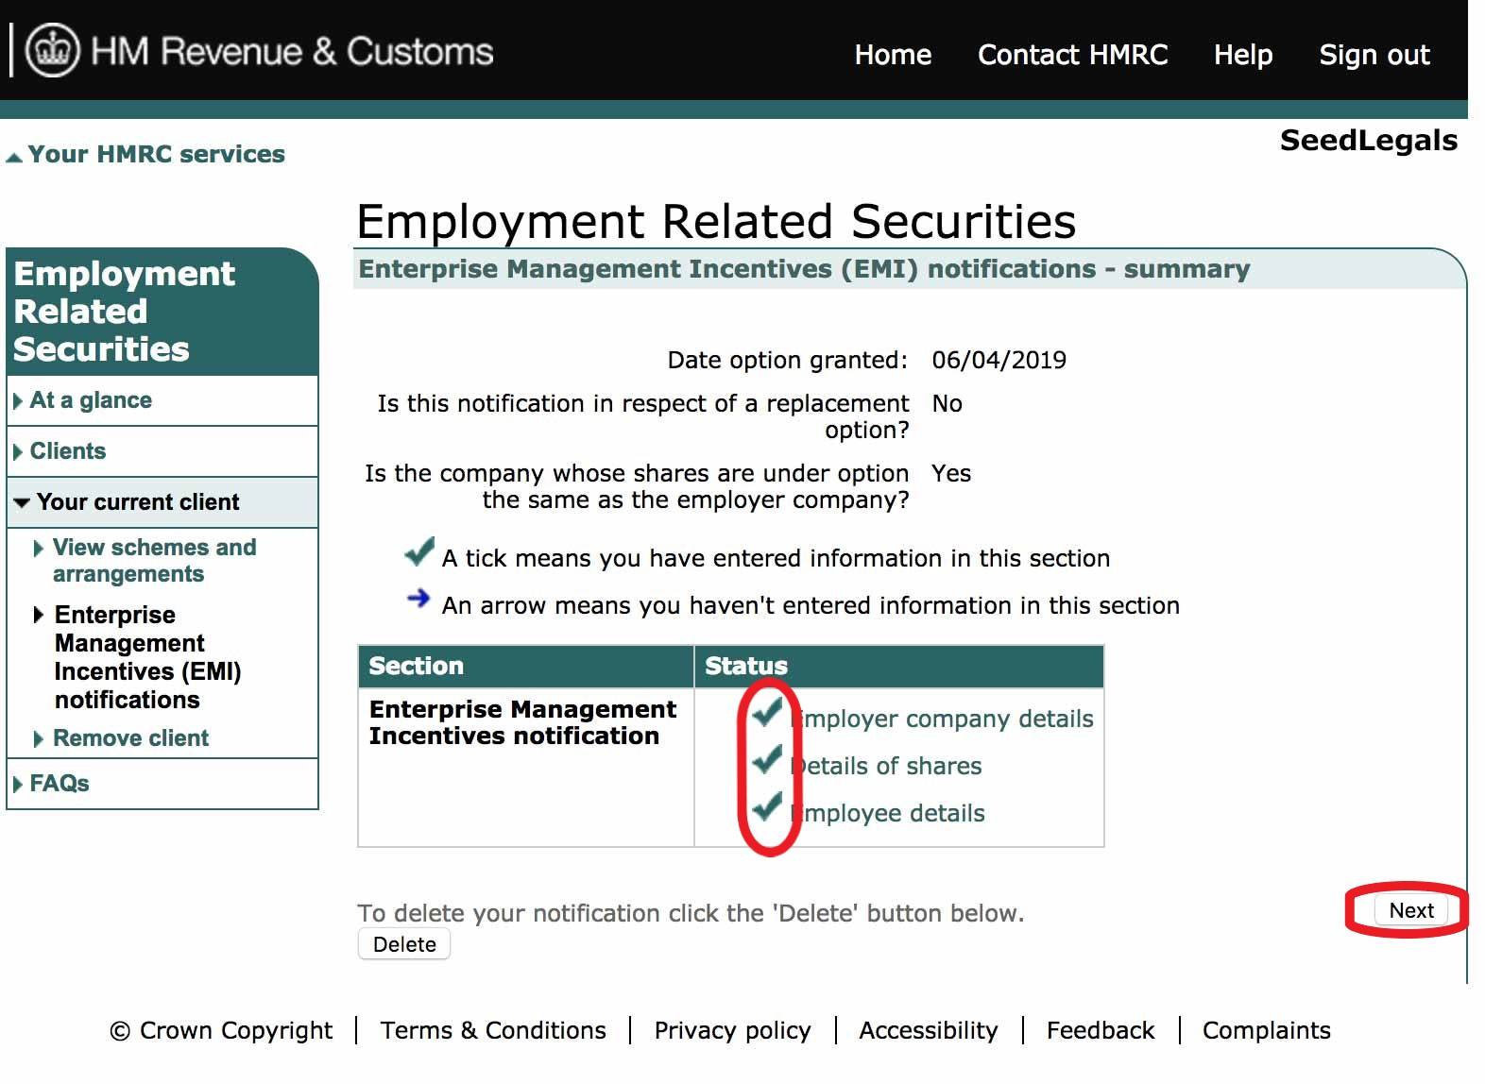Click tick icon beside Details of shares
The image size is (1485, 1084).
pos(767,759)
